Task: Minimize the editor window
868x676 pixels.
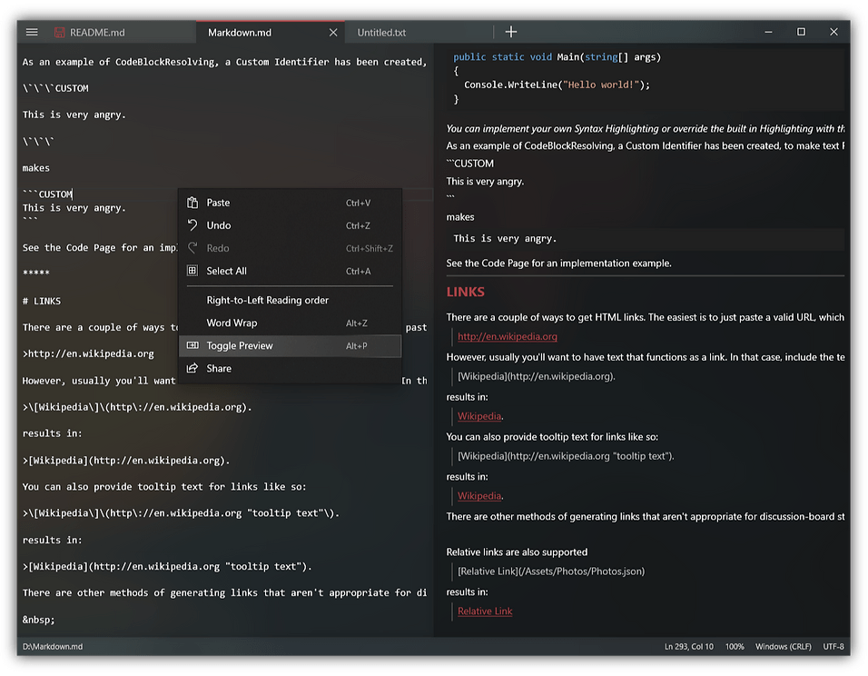Action: pyautogui.click(x=768, y=32)
